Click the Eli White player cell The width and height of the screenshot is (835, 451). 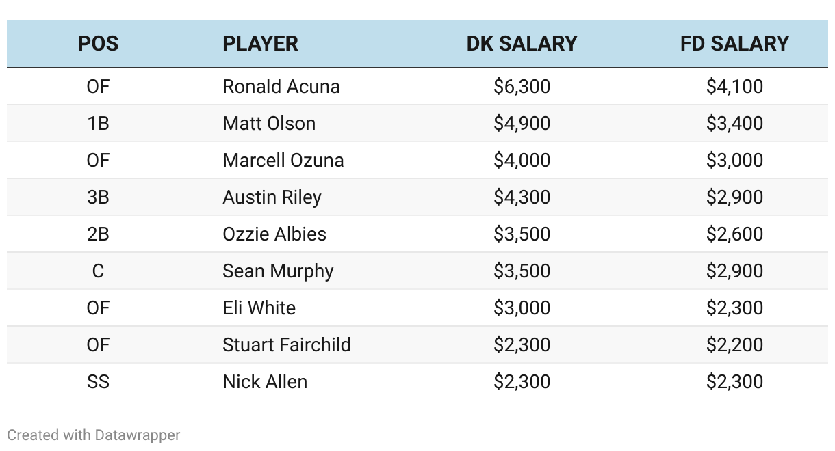pos(259,308)
